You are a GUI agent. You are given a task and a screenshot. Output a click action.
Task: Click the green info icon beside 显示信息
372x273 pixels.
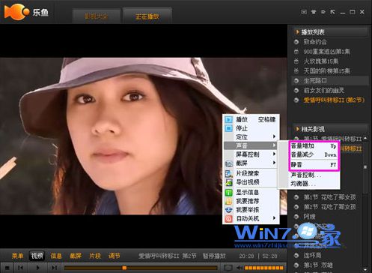(228, 192)
